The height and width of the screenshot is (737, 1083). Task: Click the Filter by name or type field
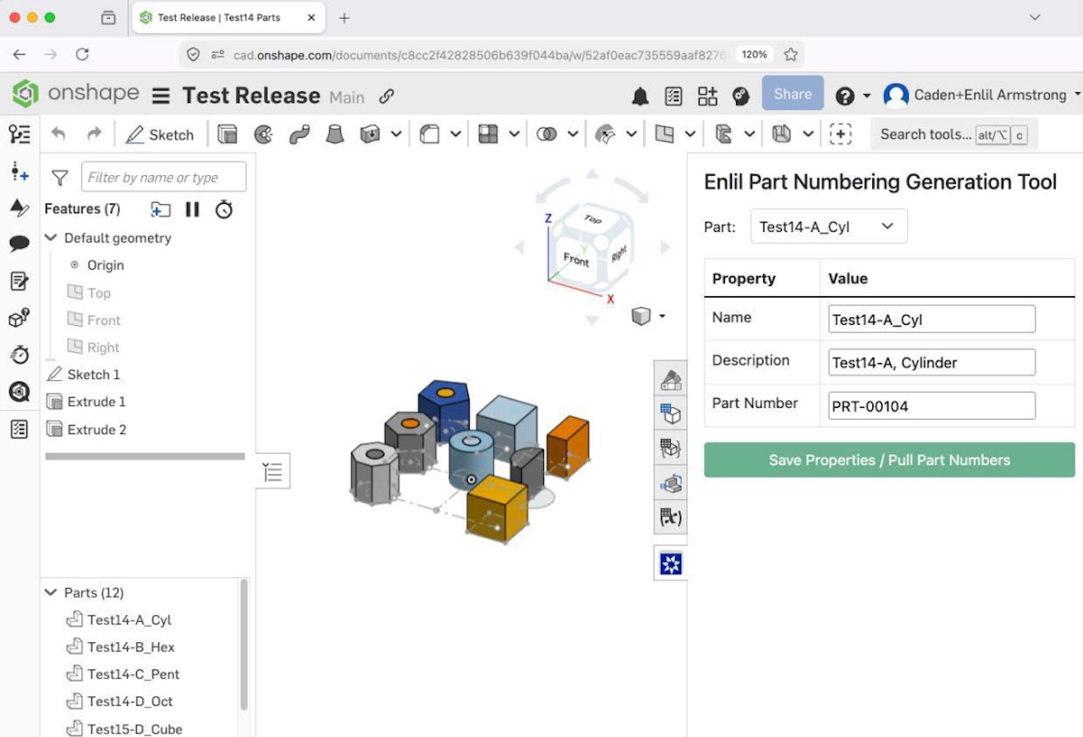pos(163,177)
